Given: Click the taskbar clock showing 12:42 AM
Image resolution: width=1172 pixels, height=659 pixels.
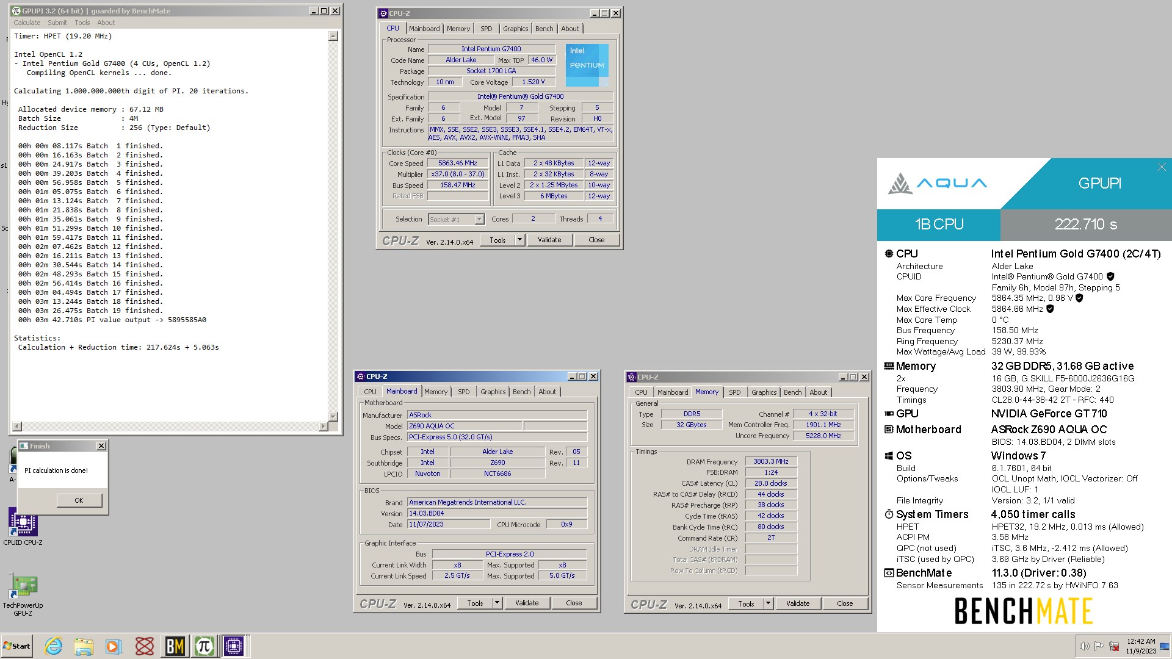Looking at the screenshot, I should pos(1141,646).
